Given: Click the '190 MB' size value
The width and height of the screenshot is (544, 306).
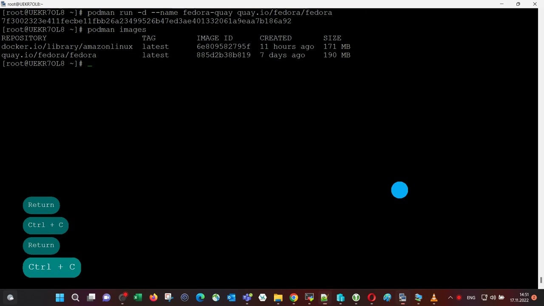Looking at the screenshot, I should (337, 55).
